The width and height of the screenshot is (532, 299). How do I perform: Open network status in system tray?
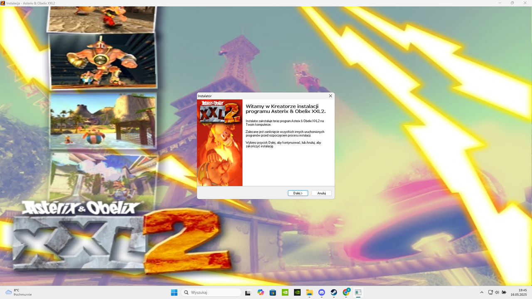click(x=490, y=292)
